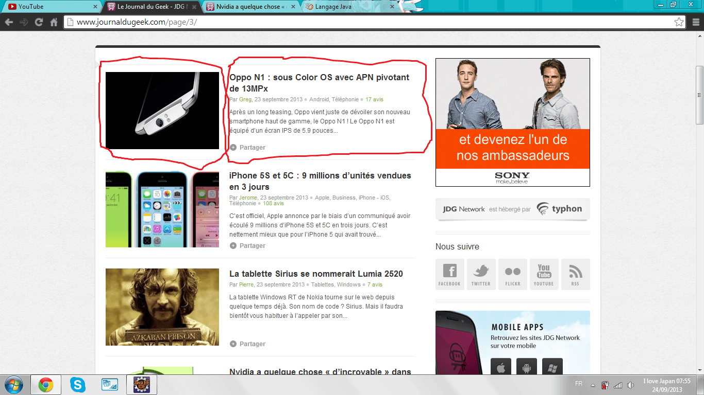Click author link Greg
Viewport: 704px width, 395px height.
pyautogui.click(x=245, y=99)
